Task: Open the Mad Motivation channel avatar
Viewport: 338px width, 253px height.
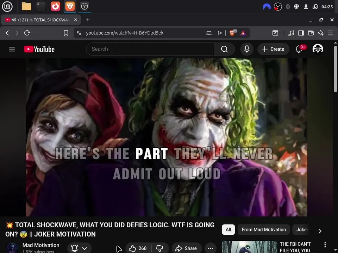Action: [x=12, y=248]
